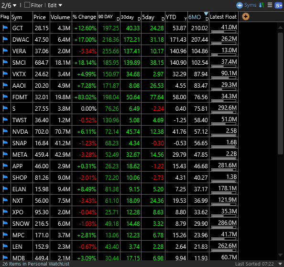Screen dimensions: 284x267
Task: Open the blue S symbol-link dropdown
Action: click(279, 5)
